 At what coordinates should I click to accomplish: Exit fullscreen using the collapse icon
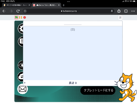(120, 17)
